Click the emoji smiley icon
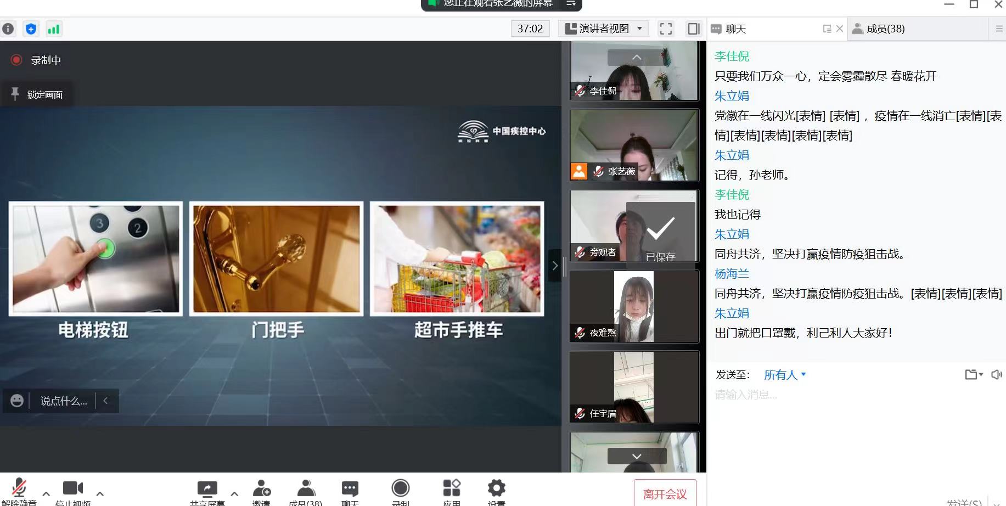1006x506 pixels. pos(17,401)
